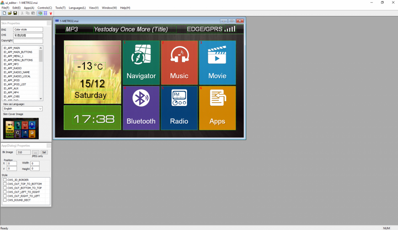Click the Save floppy disk icon
Image resolution: width=398 pixels, height=230 pixels.
click(15, 13)
